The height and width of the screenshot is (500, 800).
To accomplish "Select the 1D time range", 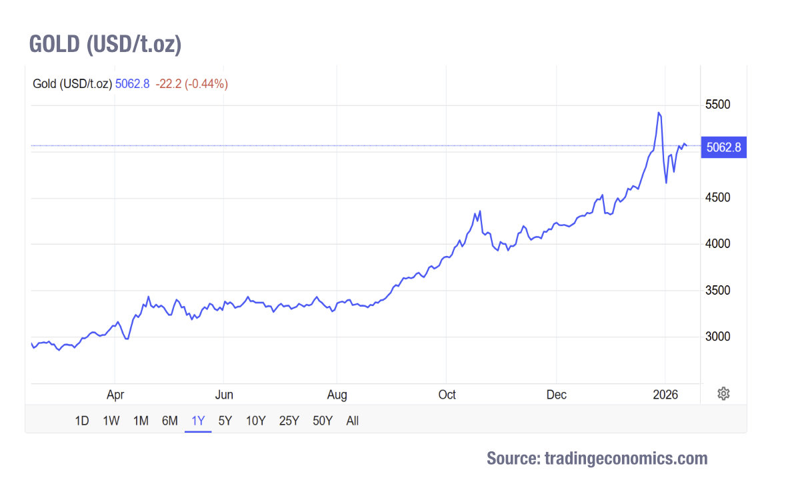I will [81, 421].
